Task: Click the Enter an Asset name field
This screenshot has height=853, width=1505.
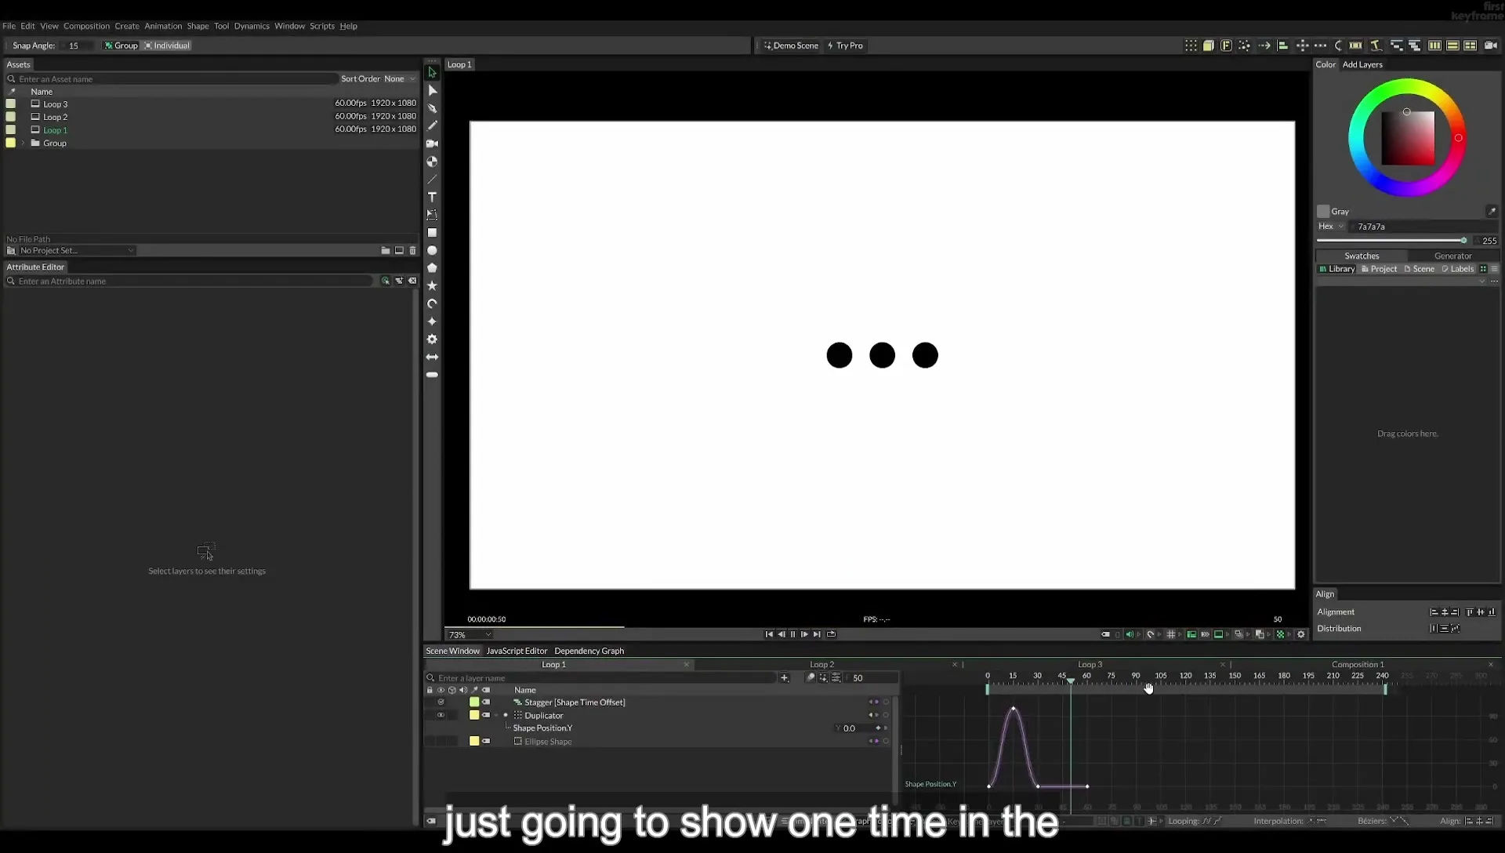Action: (x=174, y=79)
